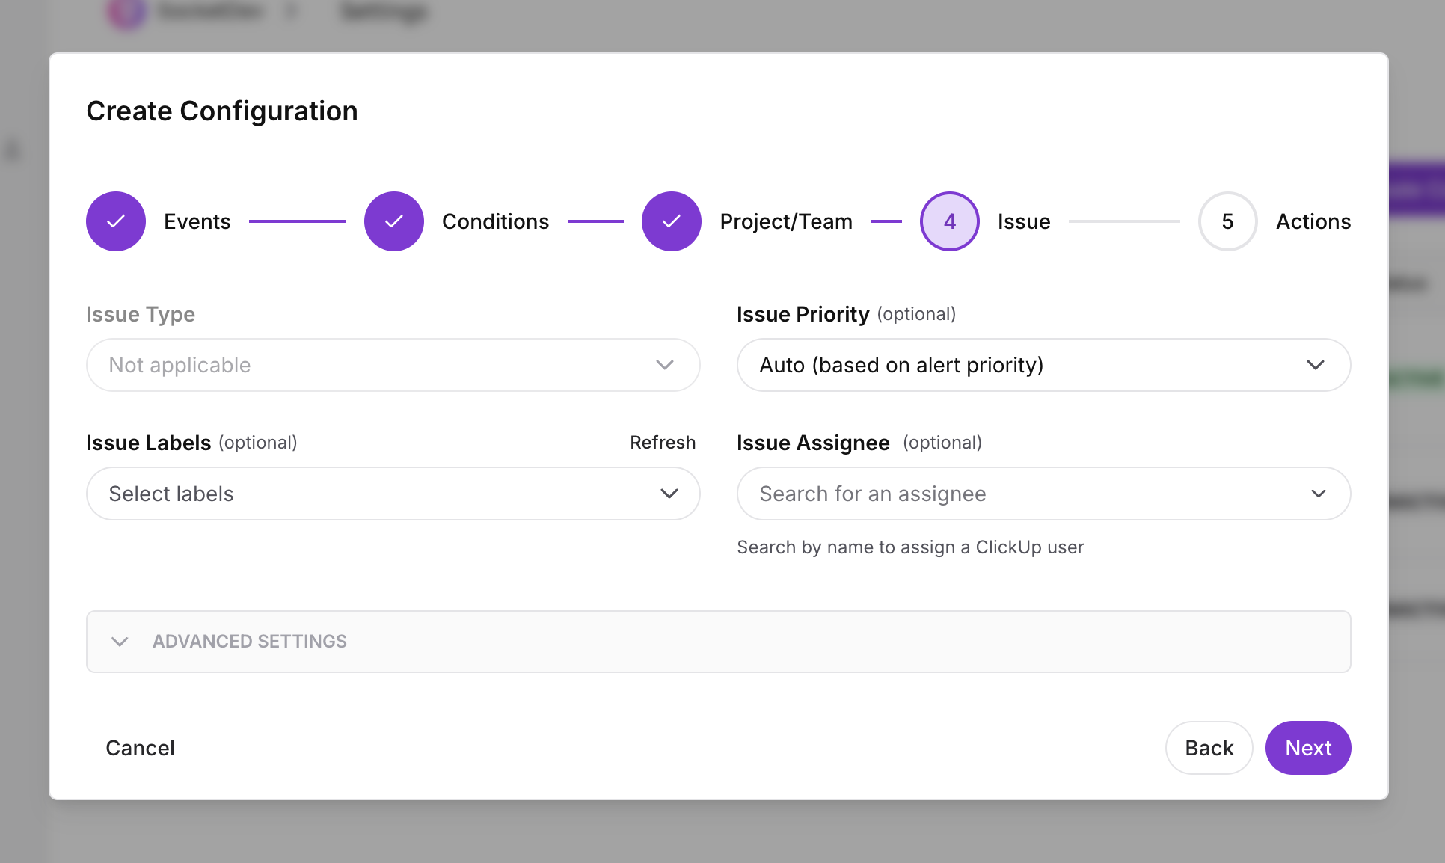Click the 'Search by name to assign a ClickUp user' hint
This screenshot has height=863, width=1445.
(x=910, y=547)
